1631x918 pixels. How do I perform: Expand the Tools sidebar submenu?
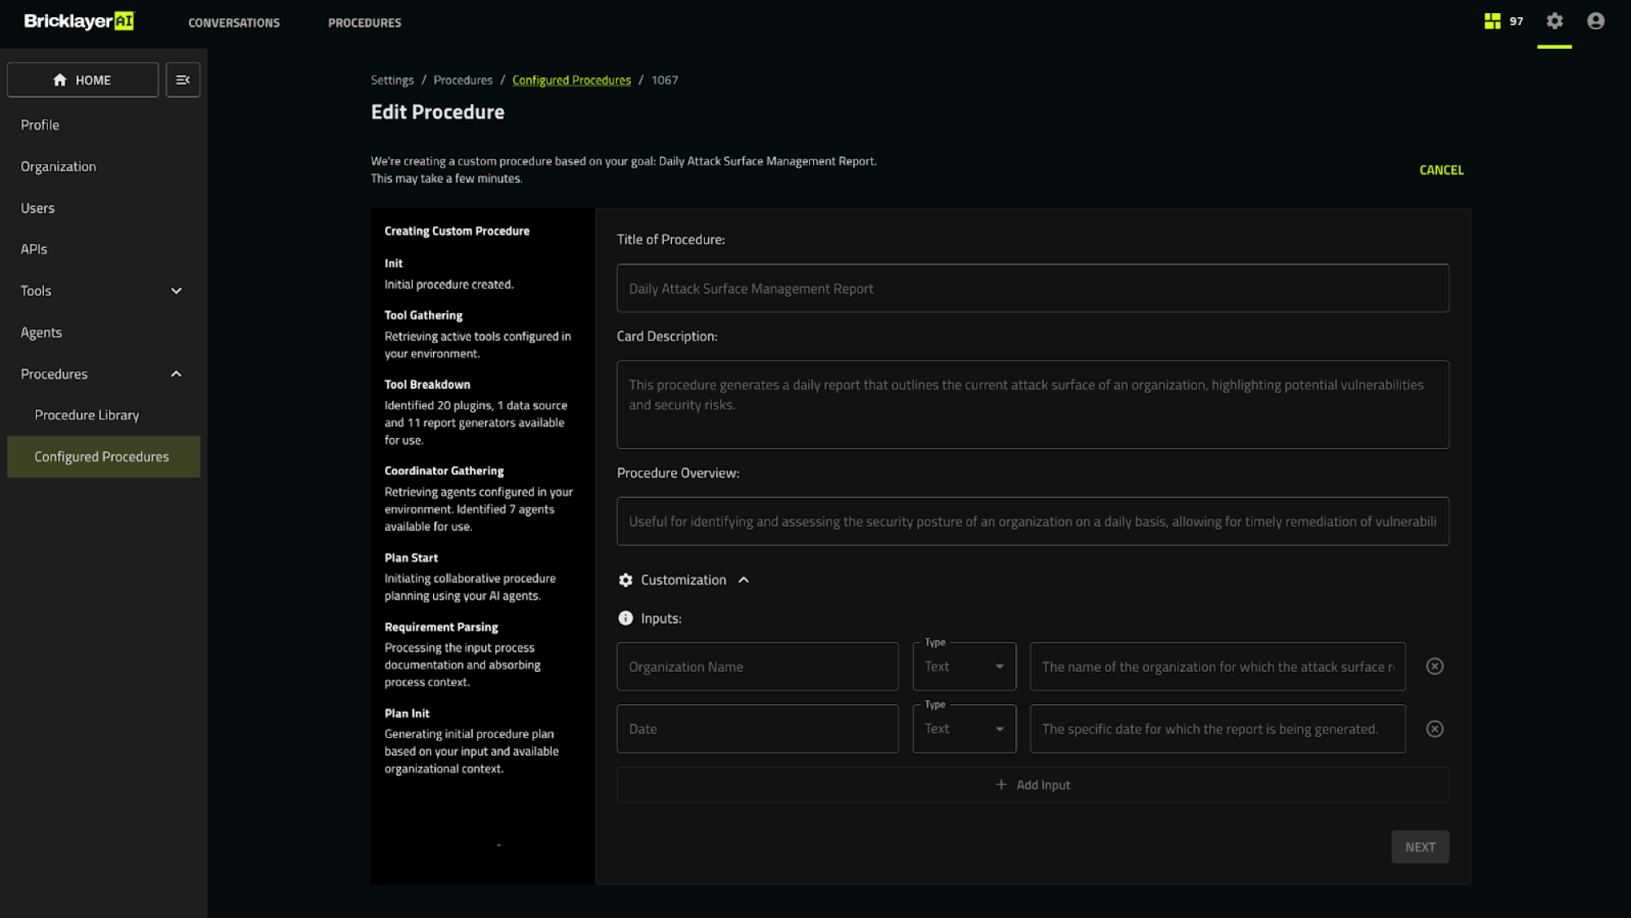point(176,291)
